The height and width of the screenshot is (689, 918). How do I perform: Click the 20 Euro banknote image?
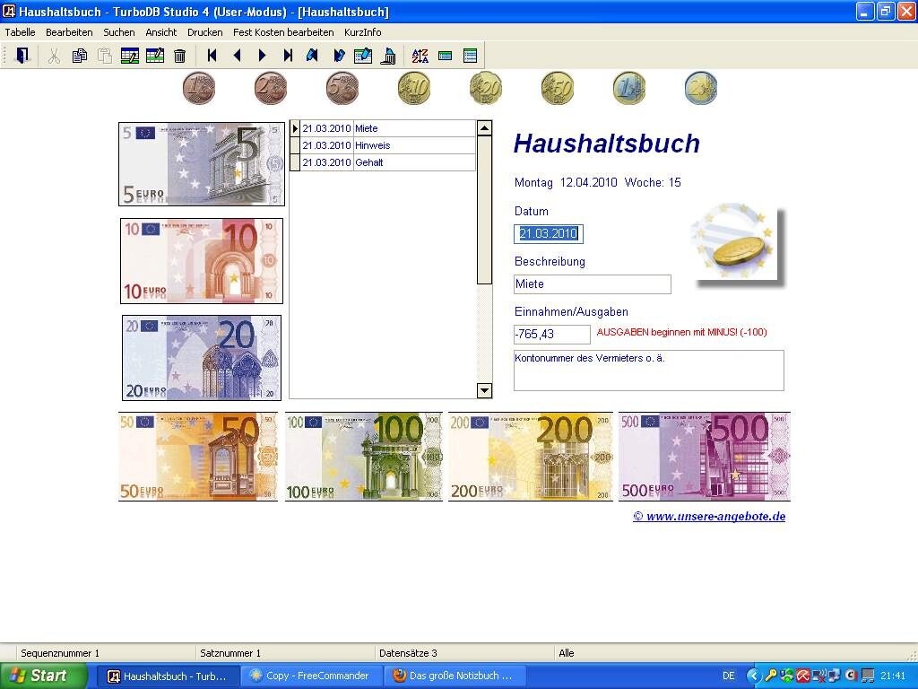(x=202, y=358)
